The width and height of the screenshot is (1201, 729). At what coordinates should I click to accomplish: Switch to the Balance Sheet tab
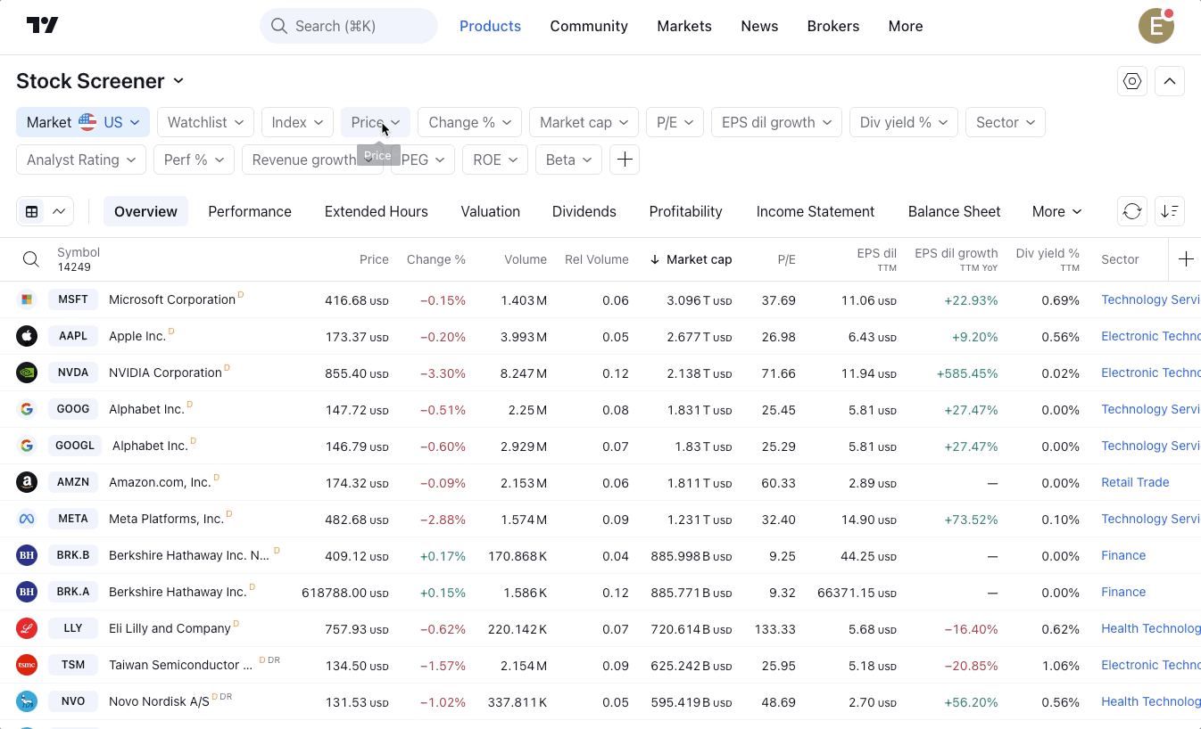coord(955,211)
